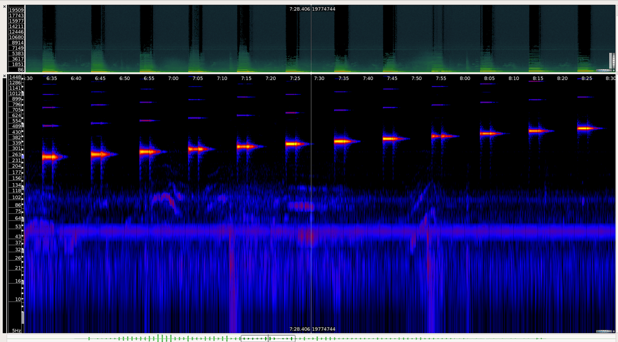
Task: Click the 7:00 time ruler mark
Action: pyautogui.click(x=173, y=79)
